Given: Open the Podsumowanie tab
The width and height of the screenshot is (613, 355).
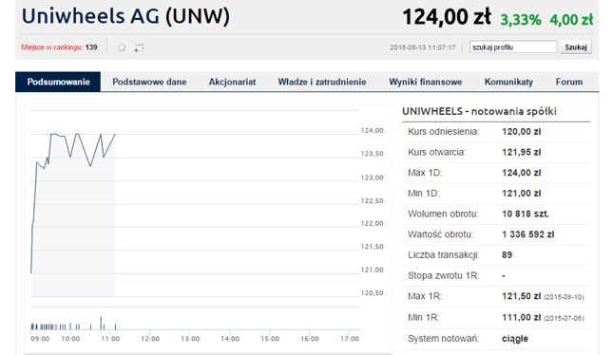Looking at the screenshot, I should coord(58,82).
